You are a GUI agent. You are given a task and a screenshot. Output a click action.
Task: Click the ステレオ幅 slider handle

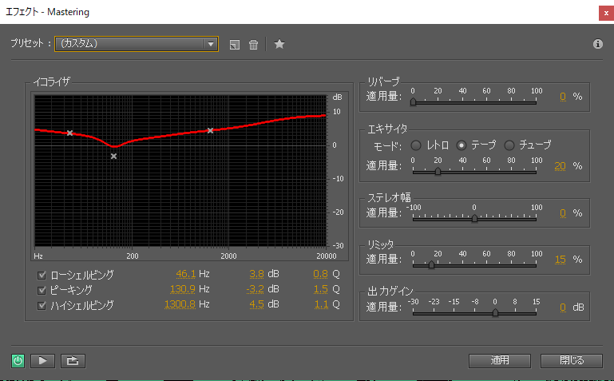474,218
